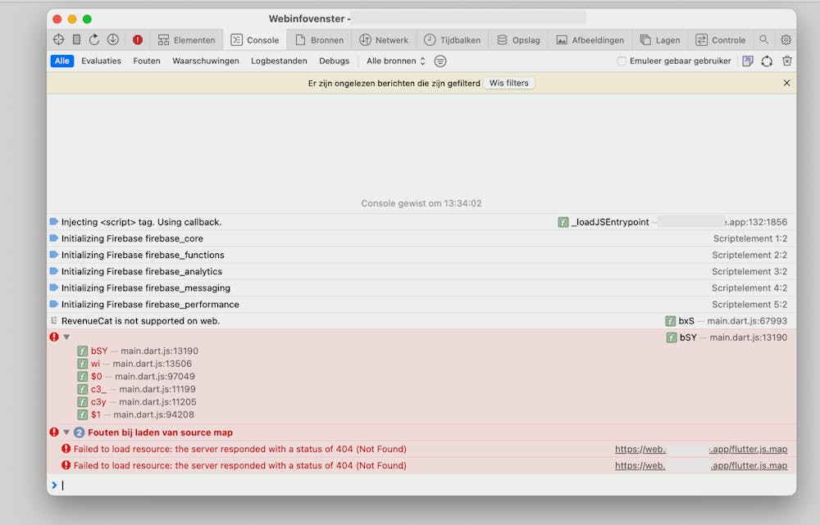Click the red error indicator in the toolbar
This screenshot has width=820, height=525.
click(137, 39)
